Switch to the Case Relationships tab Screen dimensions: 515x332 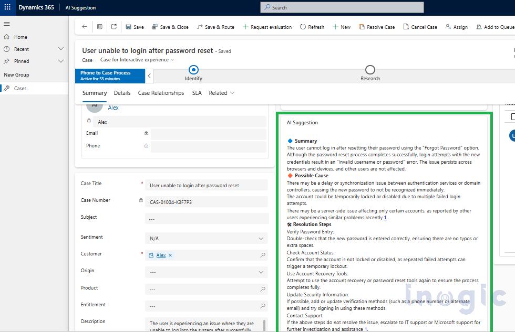(161, 93)
